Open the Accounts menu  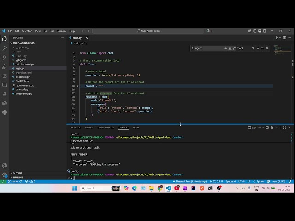tap(5, 166)
